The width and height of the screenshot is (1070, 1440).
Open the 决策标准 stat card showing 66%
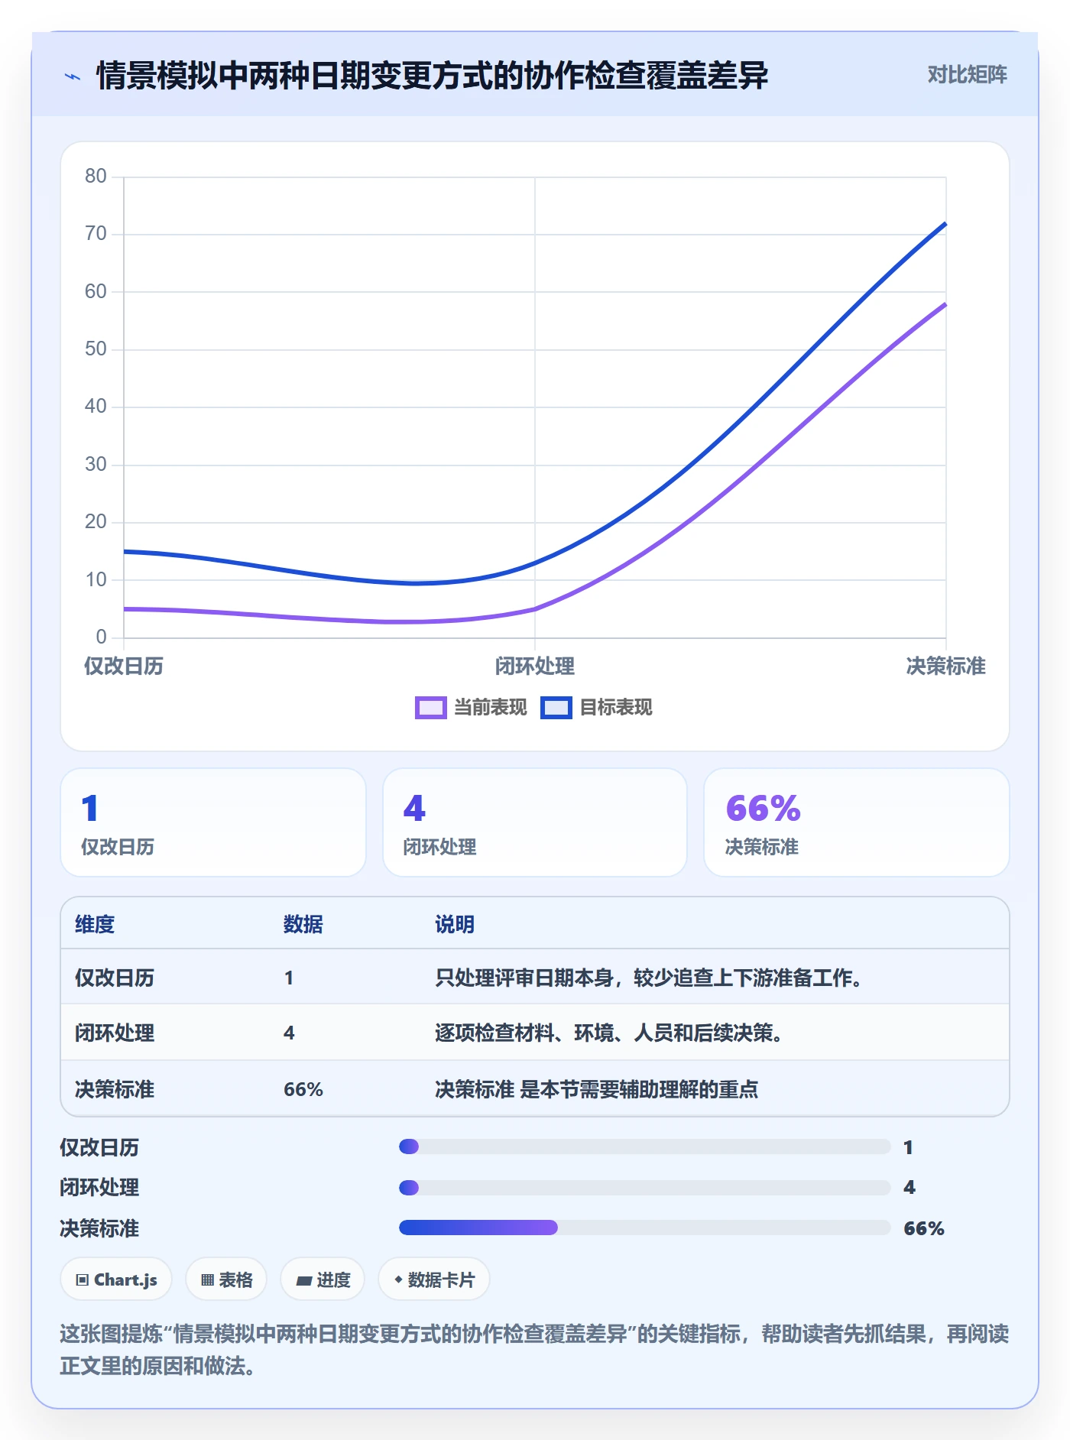click(x=857, y=822)
